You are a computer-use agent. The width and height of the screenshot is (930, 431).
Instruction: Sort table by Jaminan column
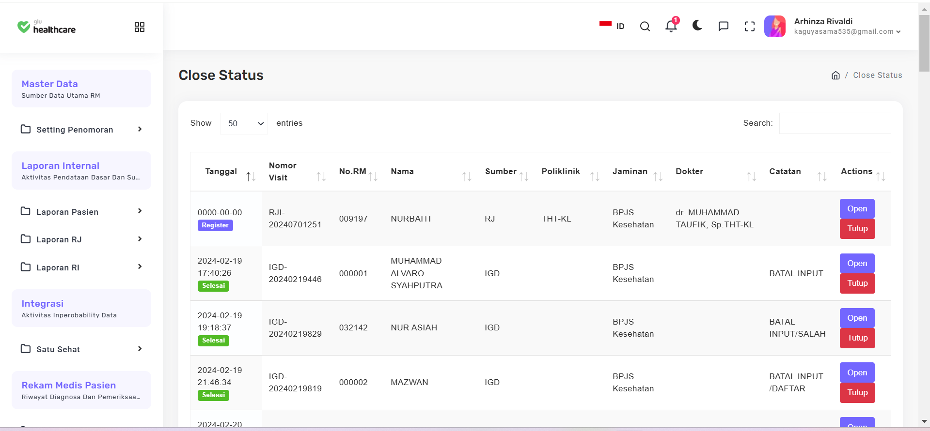click(637, 172)
